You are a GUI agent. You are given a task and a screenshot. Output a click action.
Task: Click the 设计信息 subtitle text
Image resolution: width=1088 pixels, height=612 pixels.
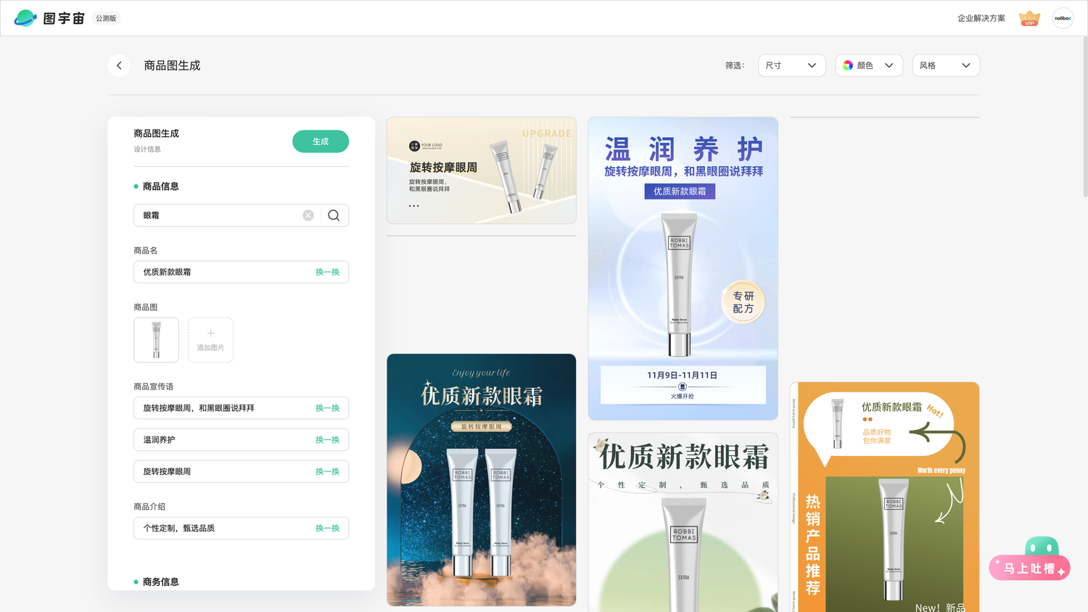click(147, 149)
